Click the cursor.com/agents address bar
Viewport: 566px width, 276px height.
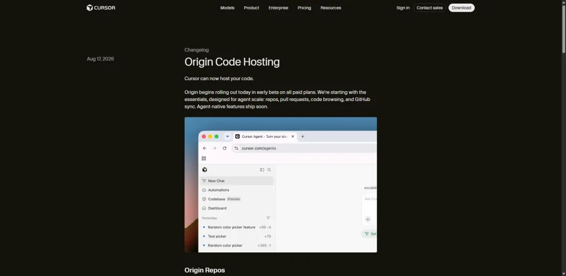tap(304, 148)
